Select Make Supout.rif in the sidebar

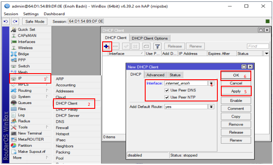click(31, 152)
